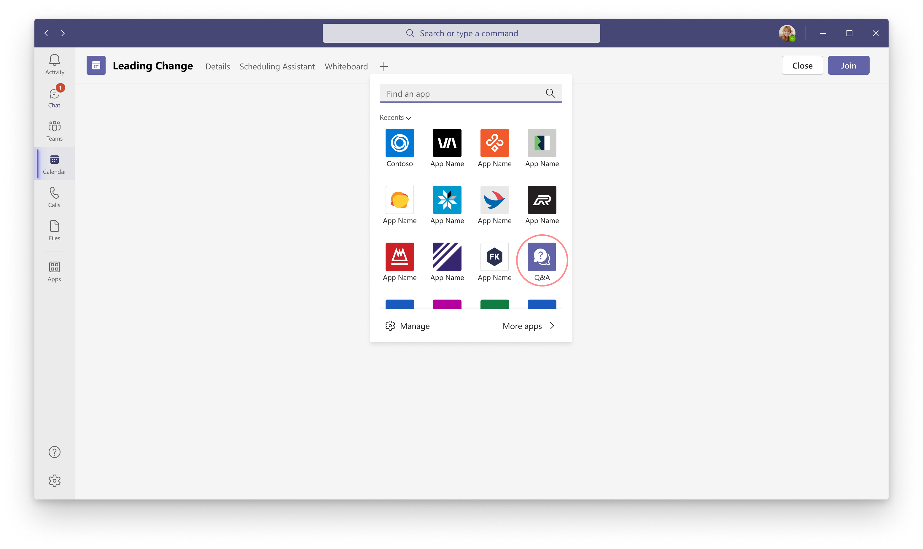Open the Apps store icon
923x549 pixels.
tap(54, 271)
